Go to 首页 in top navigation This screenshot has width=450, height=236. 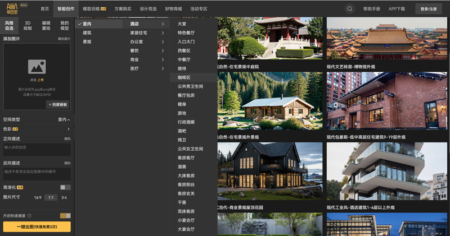pyautogui.click(x=45, y=9)
